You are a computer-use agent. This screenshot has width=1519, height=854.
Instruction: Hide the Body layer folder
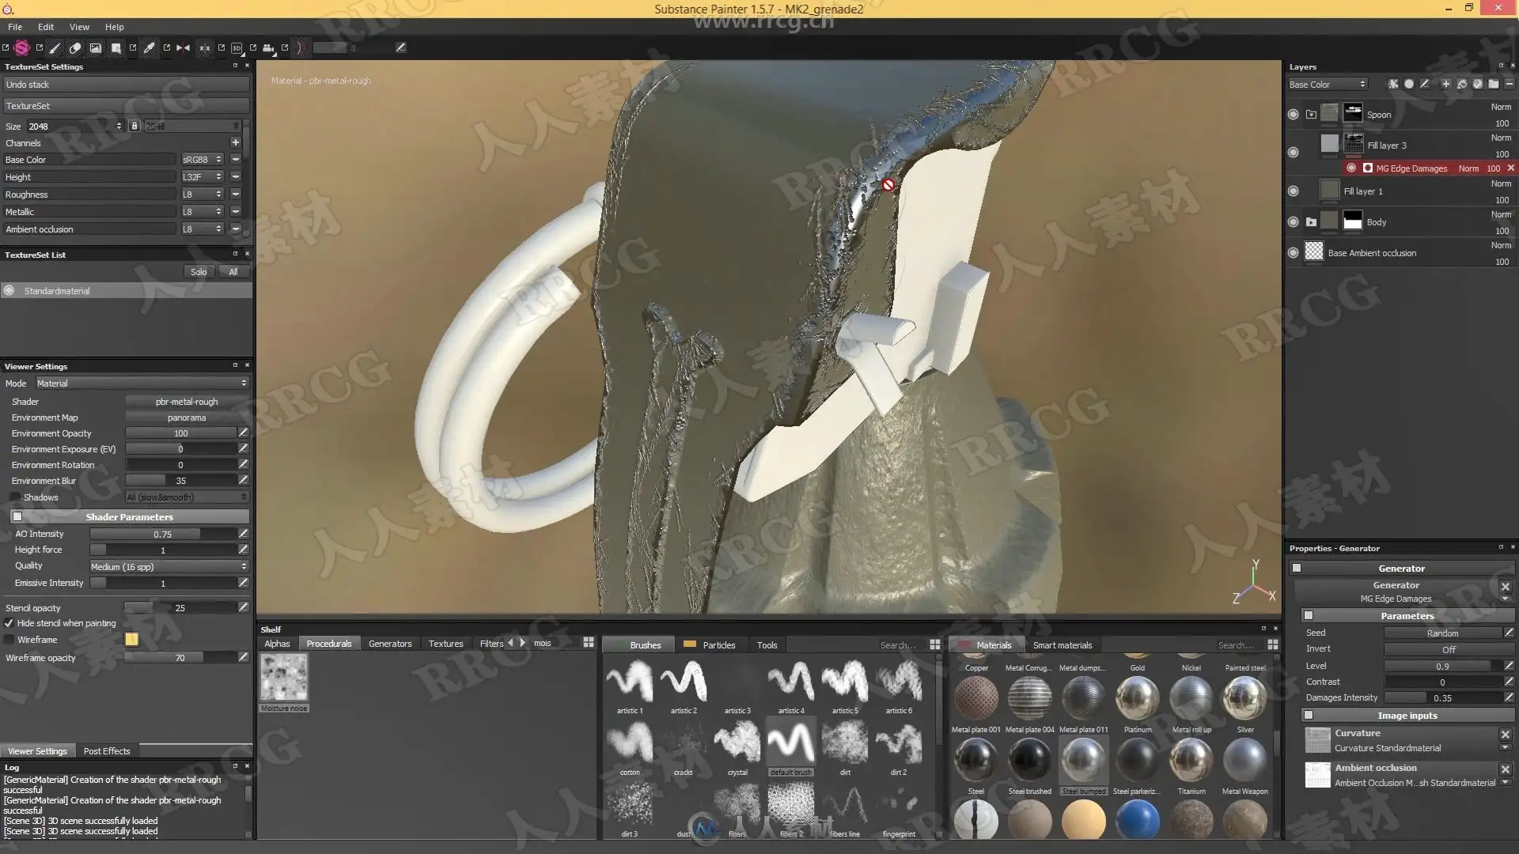pyautogui.click(x=1293, y=222)
